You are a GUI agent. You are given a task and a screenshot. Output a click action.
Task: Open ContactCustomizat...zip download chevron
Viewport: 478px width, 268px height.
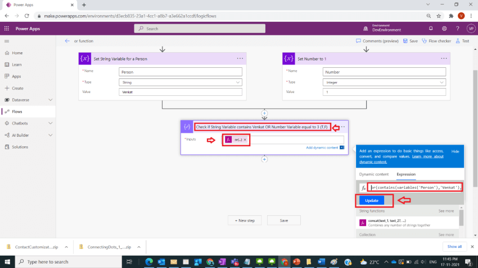click(x=66, y=247)
